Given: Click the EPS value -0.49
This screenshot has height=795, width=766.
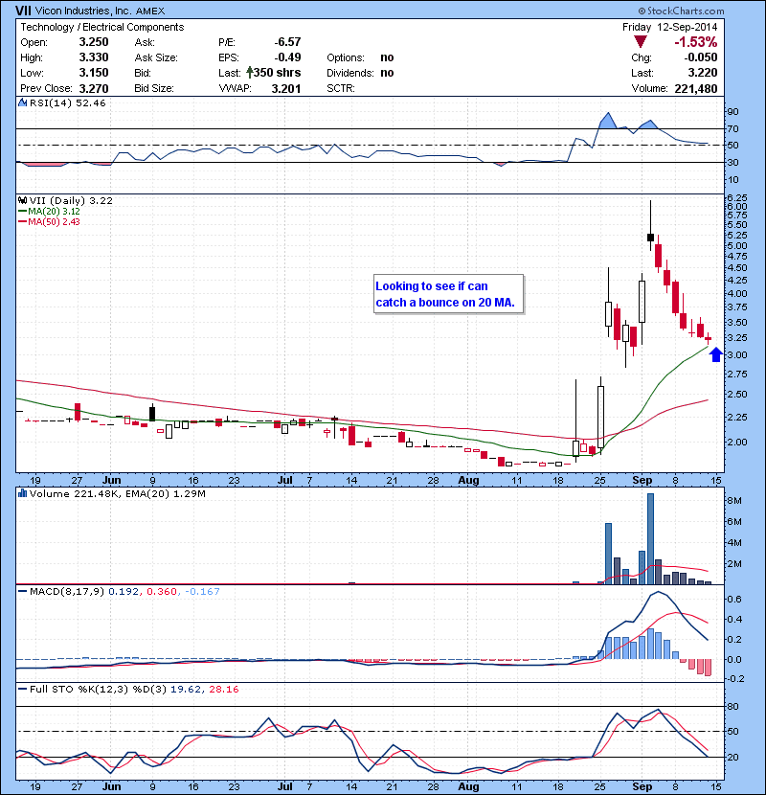Looking at the screenshot, I should [287, 57].
